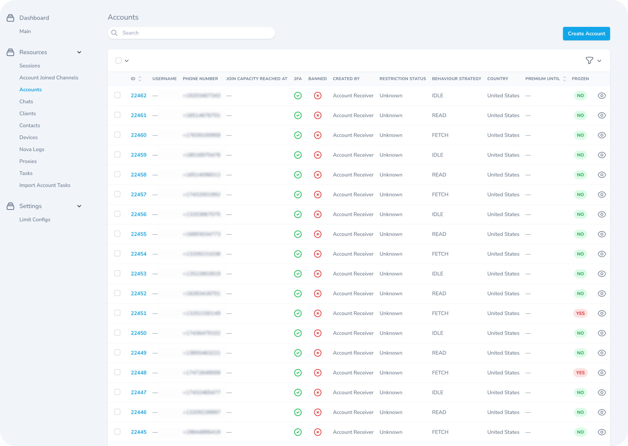Click banned red X for 22446
The width and height of the screenshot is (628, 446).
318,412
